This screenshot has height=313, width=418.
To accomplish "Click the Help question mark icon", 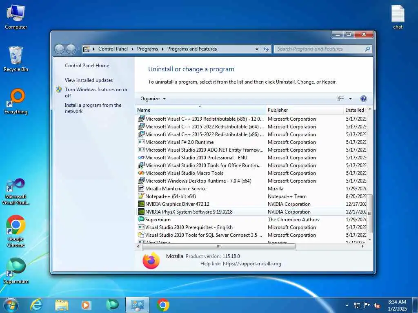I will 363,99.
